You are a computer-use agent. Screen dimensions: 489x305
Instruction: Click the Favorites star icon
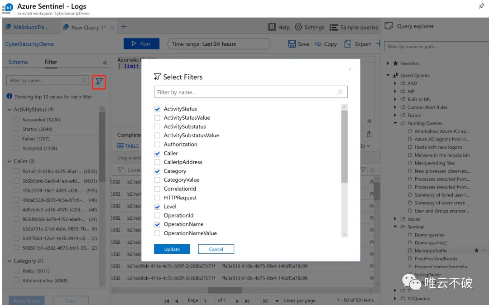click(396, 63)
